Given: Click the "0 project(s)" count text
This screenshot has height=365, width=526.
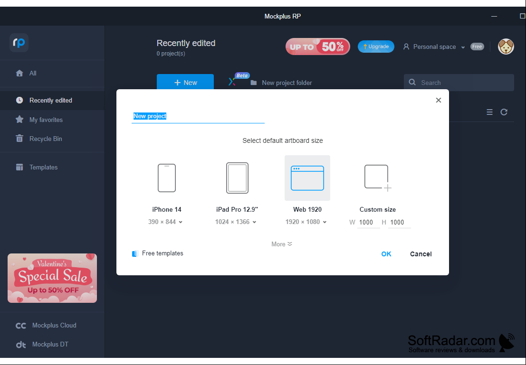Looking at the screenshot, I should pyautogui.click(x=171, y=54).
